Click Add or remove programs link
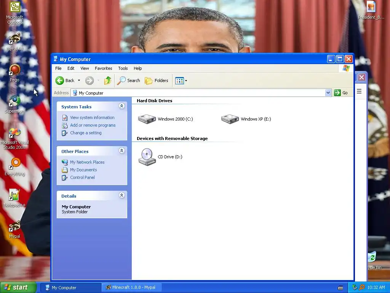 pyautogui.click(x=93, y=125)
